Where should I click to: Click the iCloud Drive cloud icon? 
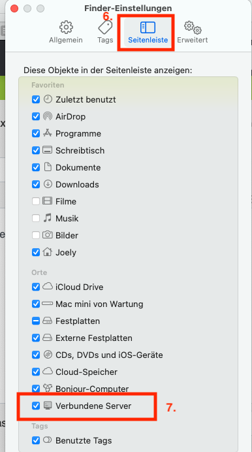pyautogui.click(x=48, y=287)
